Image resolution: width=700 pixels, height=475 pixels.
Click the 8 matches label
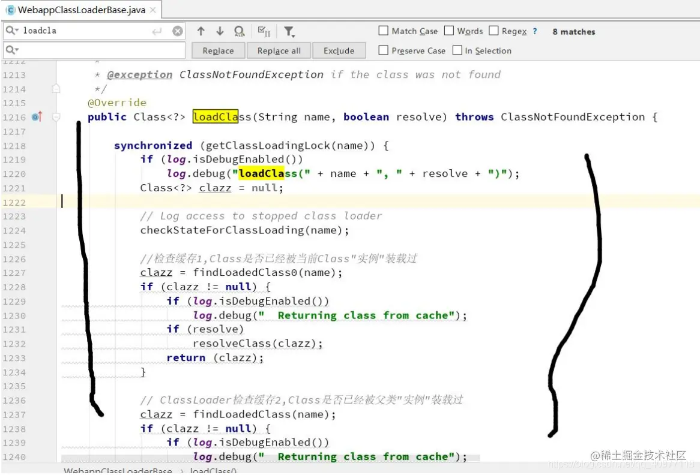(x=574, y=32)
